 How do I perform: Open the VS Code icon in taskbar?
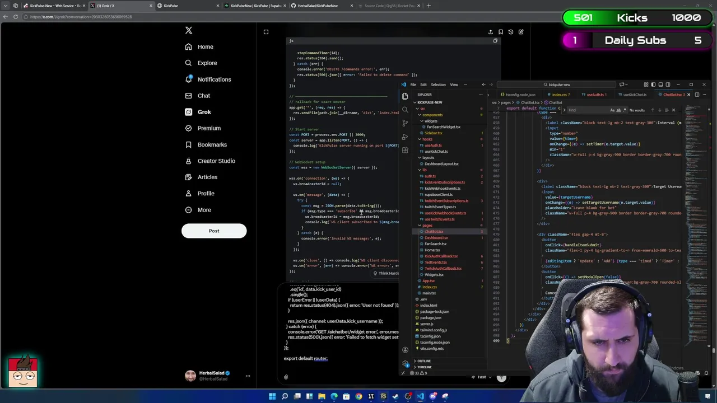(421, 396)
